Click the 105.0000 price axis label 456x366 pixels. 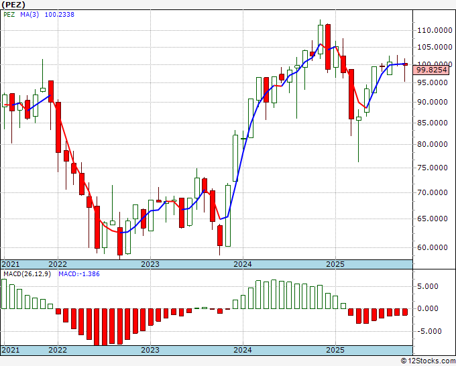click(x=435, y=47)
